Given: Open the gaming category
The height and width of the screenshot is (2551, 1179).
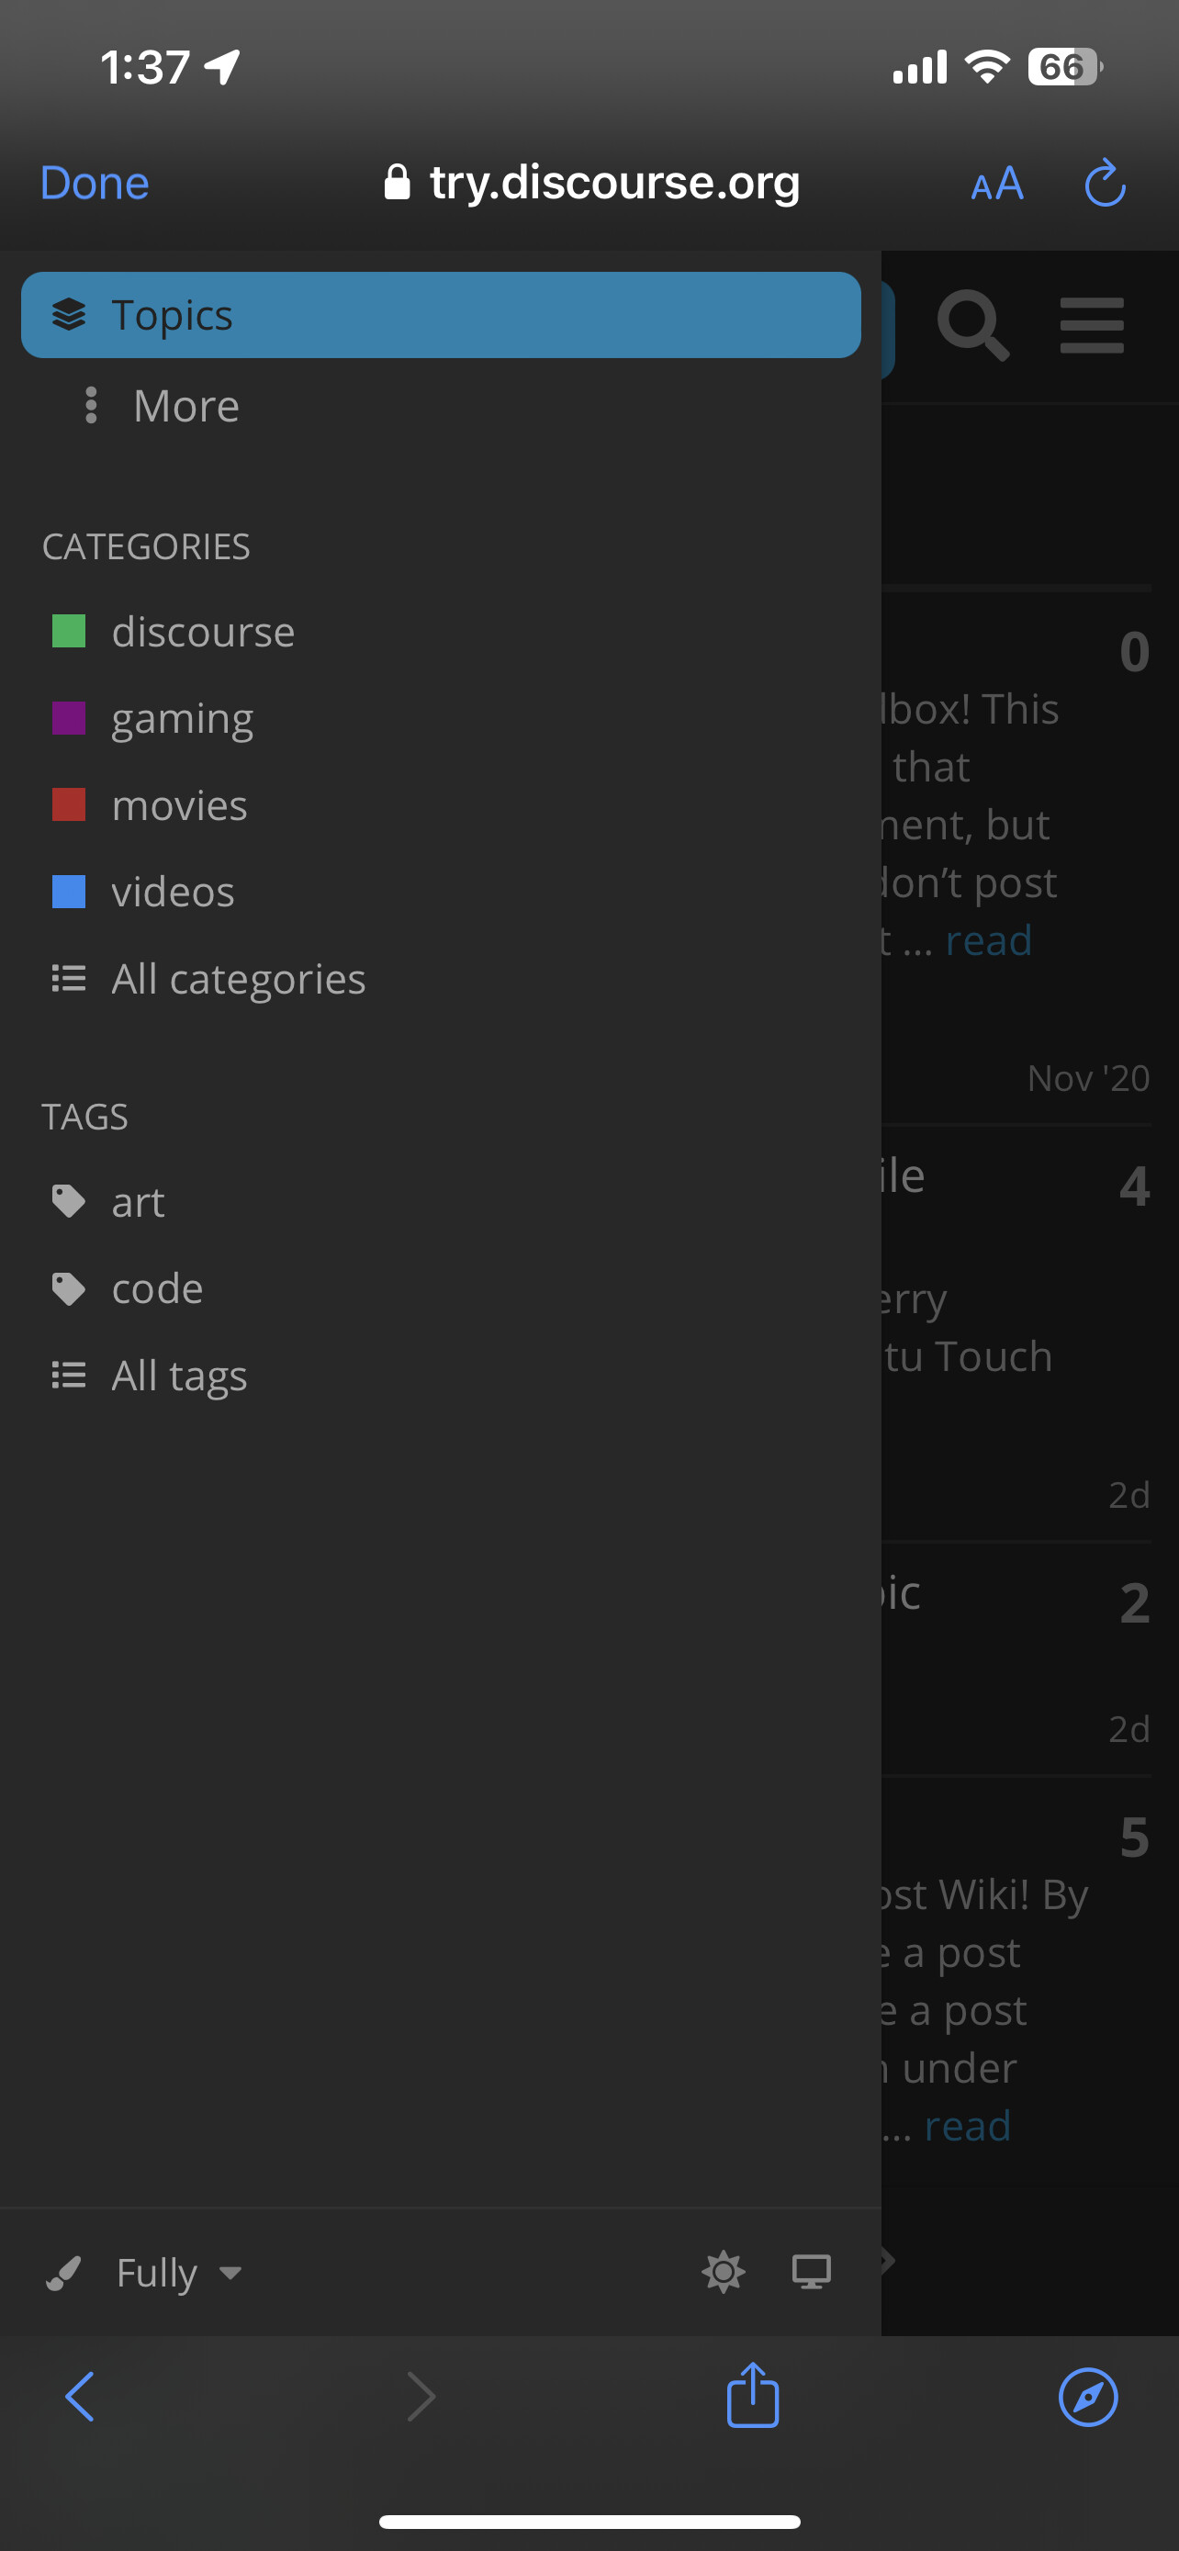Looking at the screenshot, I should pyautogui.click(x=182, y=719).
